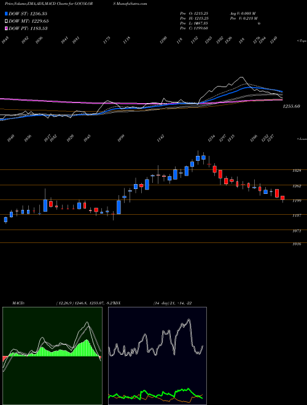Select the 'DOW MT: 1229.65' legend label
This screenshot has width=307, height=405.
coord(29,21)
